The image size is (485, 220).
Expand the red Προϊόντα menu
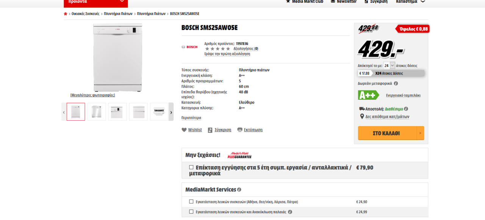96,3
